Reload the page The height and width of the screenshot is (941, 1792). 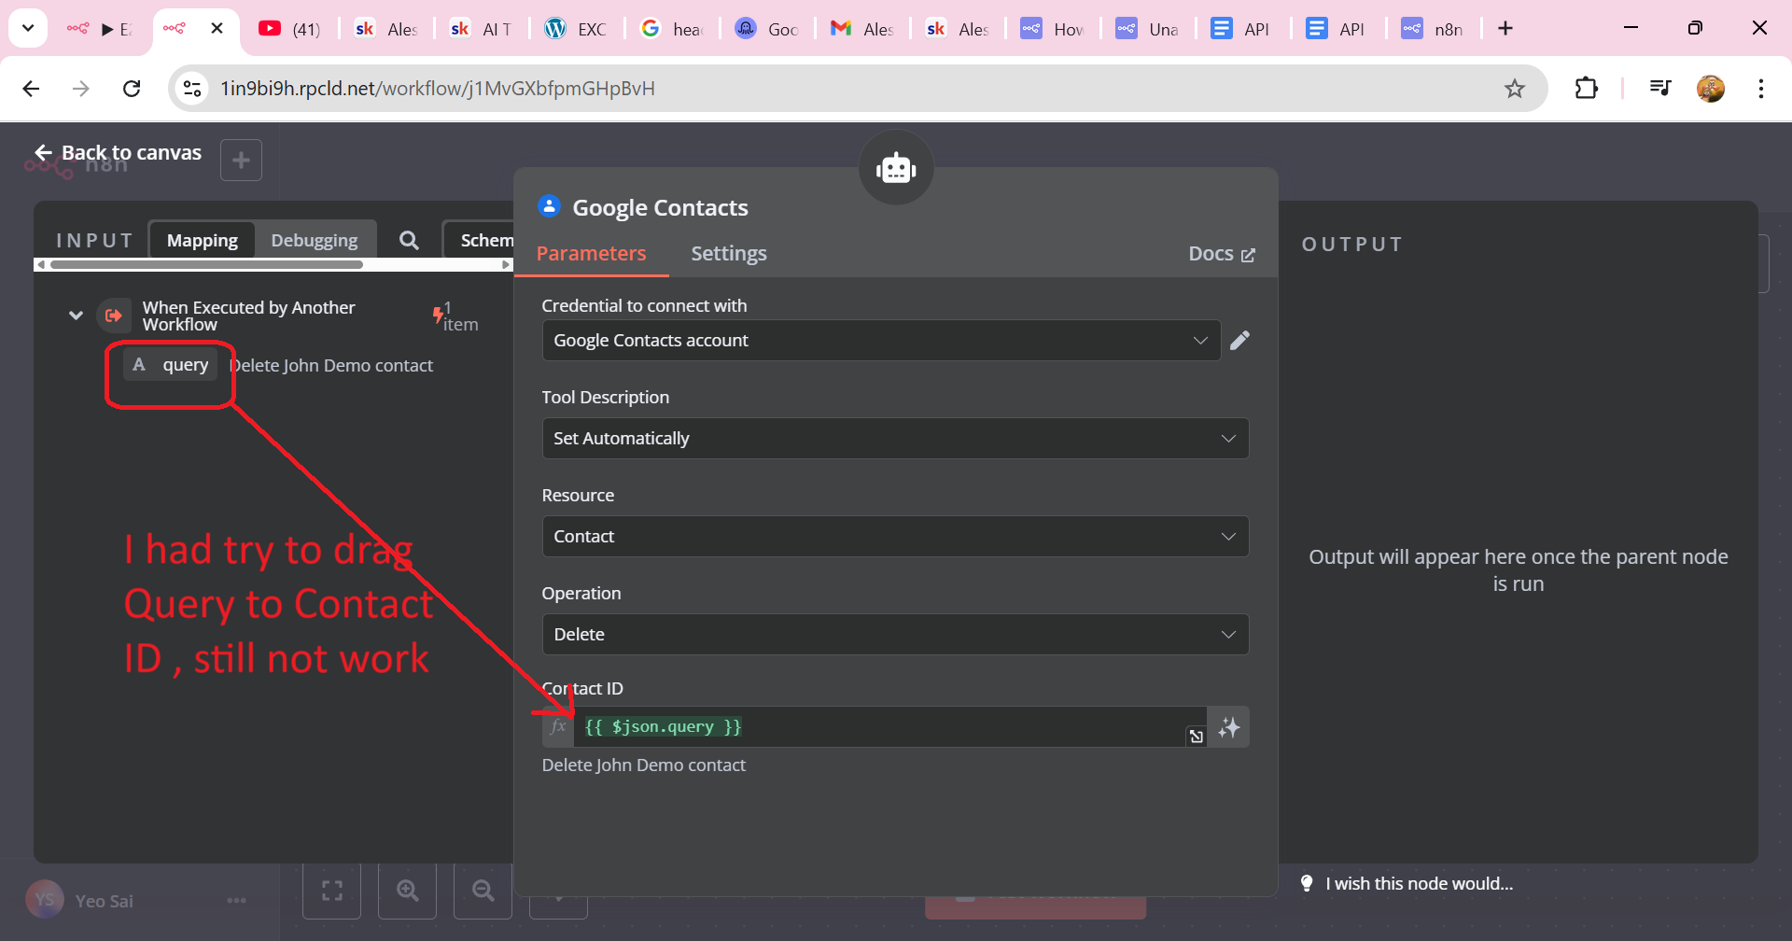[x=132, y=89]
